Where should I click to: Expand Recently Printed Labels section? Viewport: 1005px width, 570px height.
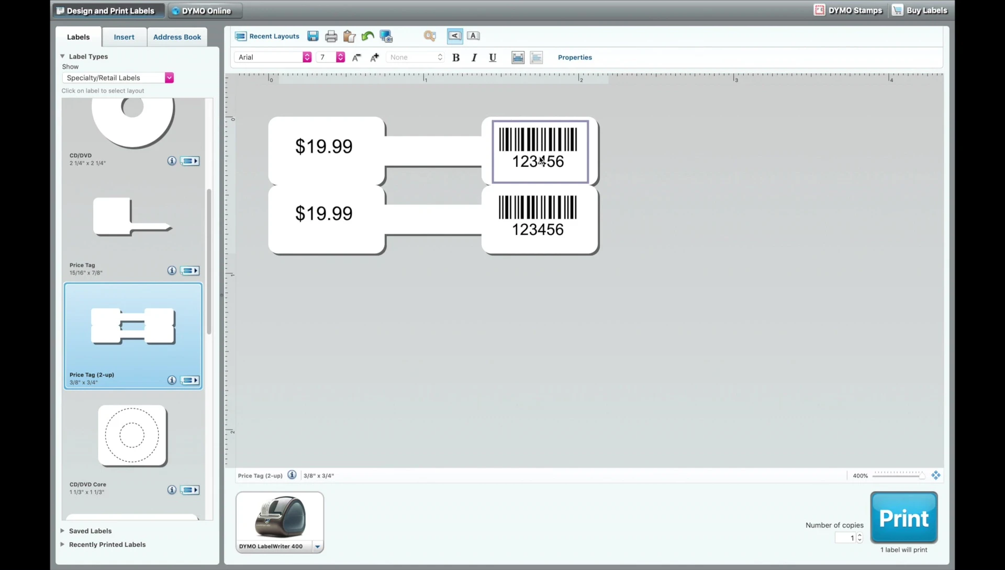(x=62, y=544)
